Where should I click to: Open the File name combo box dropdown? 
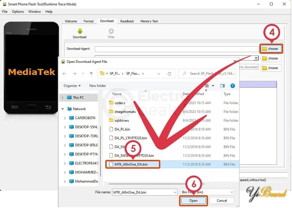(x=175, y=192)
